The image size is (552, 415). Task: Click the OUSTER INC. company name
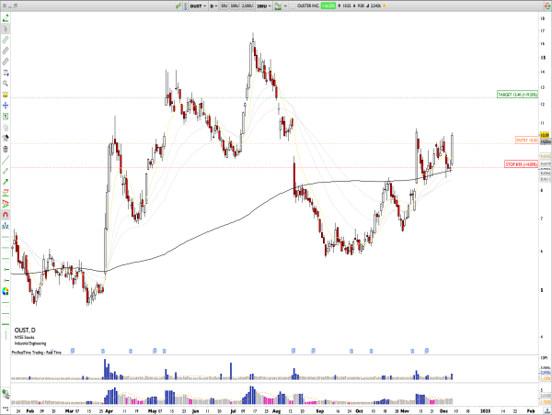pos(308,6)
